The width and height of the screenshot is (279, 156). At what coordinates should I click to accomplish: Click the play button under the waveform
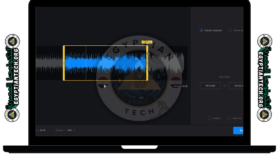106,86
